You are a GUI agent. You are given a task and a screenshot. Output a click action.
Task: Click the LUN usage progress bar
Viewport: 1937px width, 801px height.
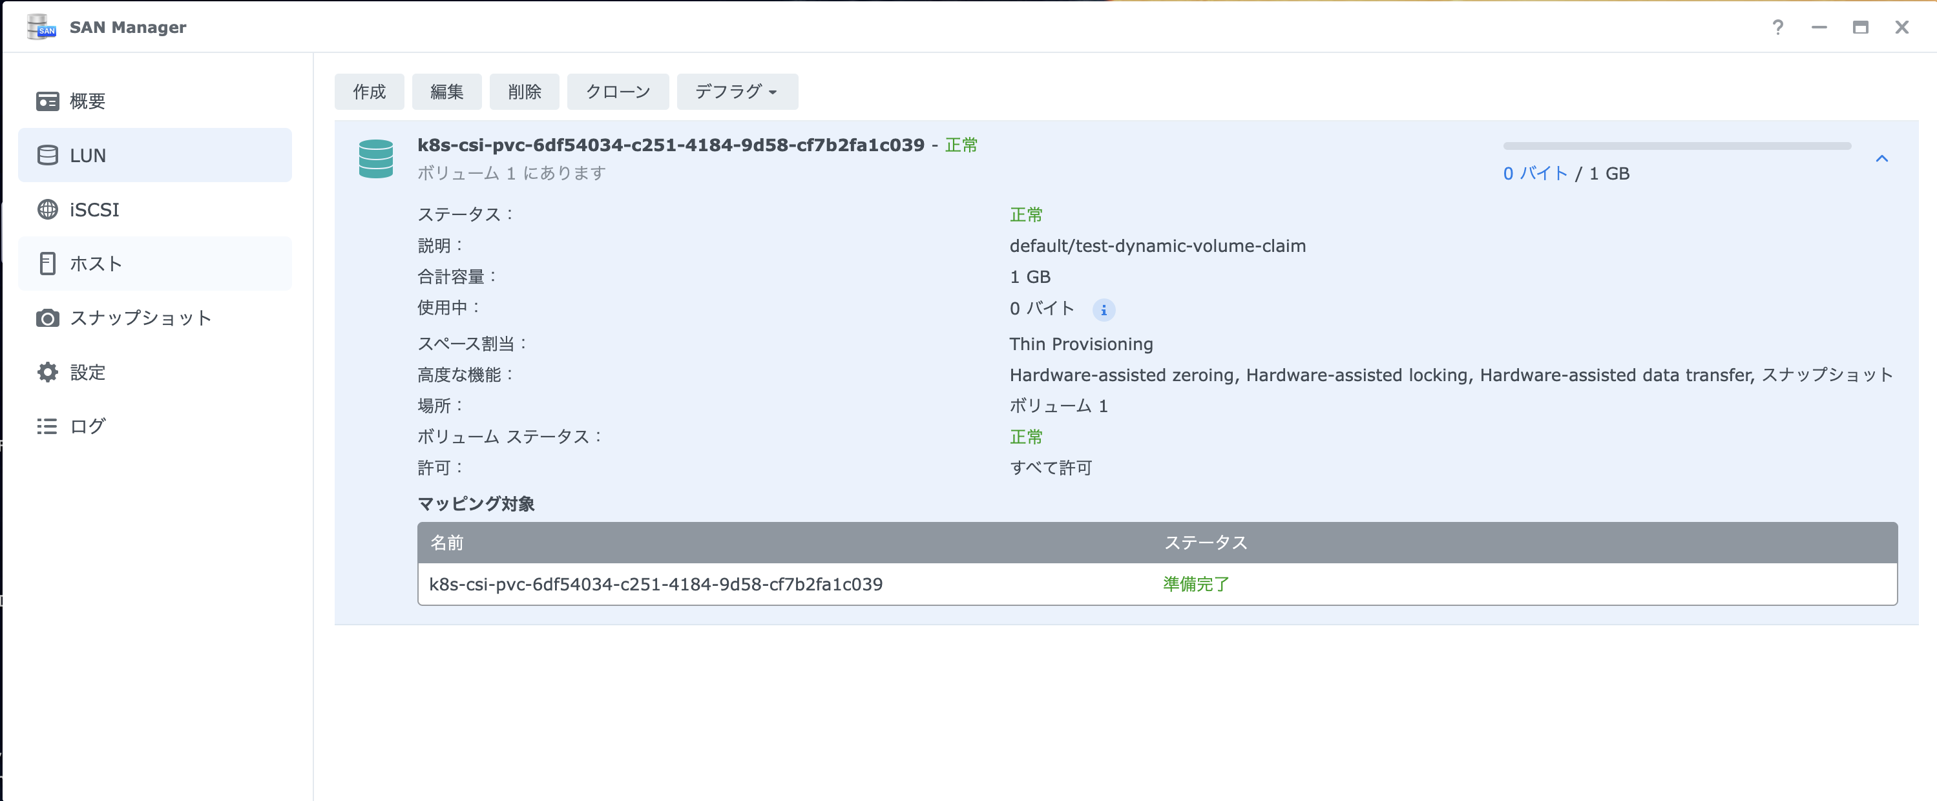click(x=1676, y=146)
